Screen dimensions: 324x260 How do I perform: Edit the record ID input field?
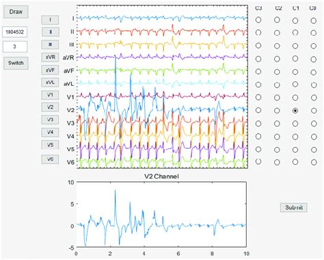(x=15, y=32)
